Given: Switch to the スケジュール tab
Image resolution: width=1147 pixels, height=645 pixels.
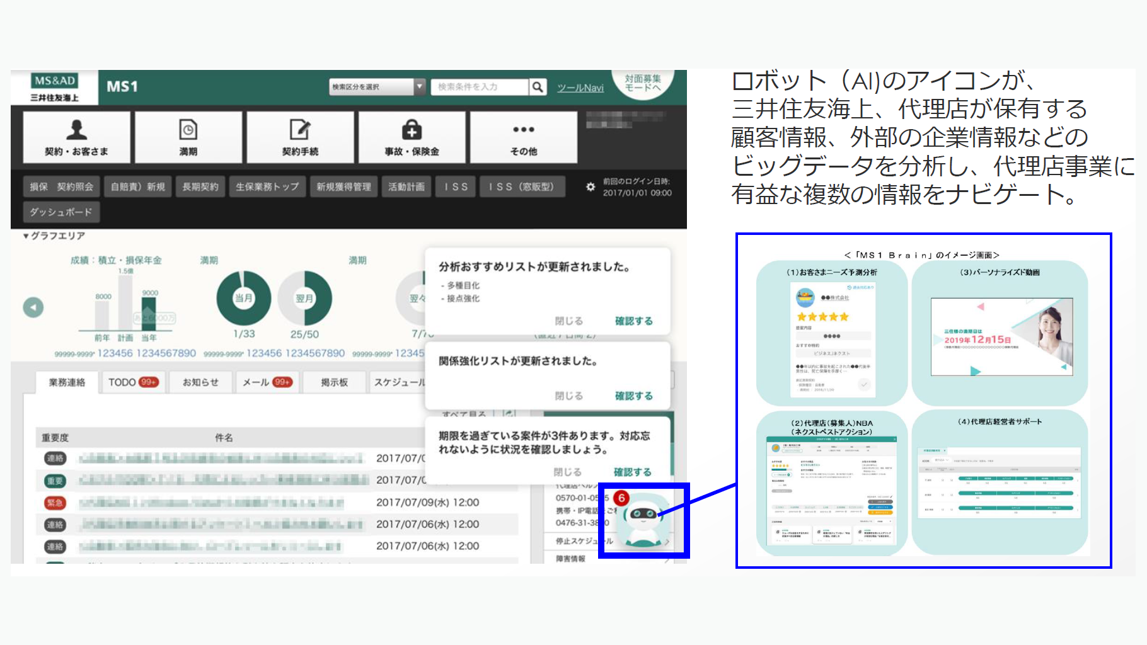Looking at the screenshot, I should pyautogui.click(x=399, y=382).
